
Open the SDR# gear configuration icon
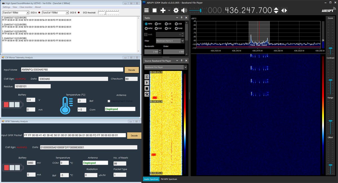click(x=176, y=10)
